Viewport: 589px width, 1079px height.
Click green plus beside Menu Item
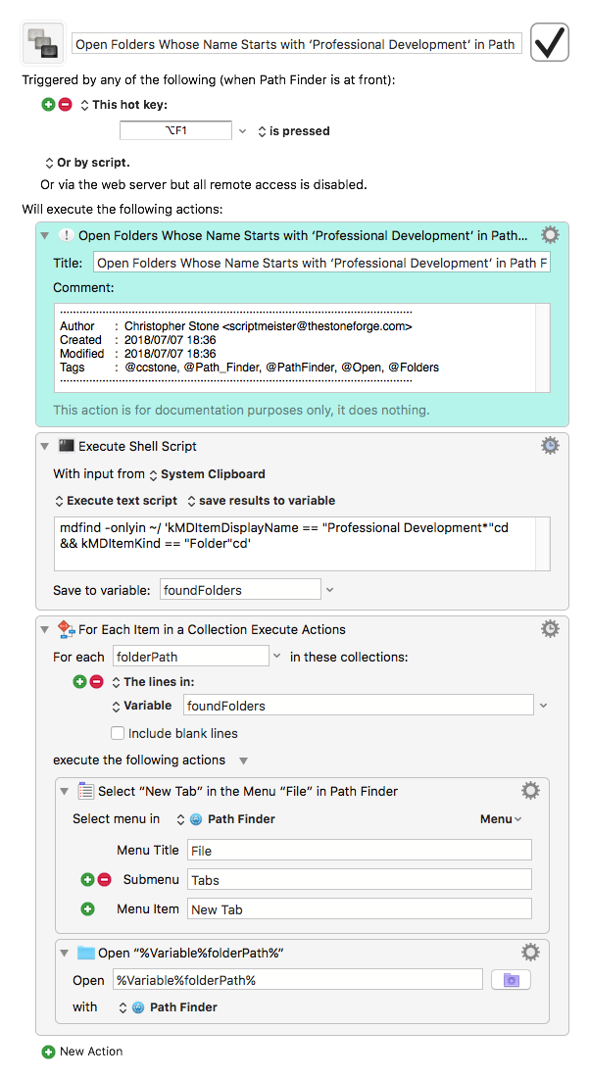point(87,909)
